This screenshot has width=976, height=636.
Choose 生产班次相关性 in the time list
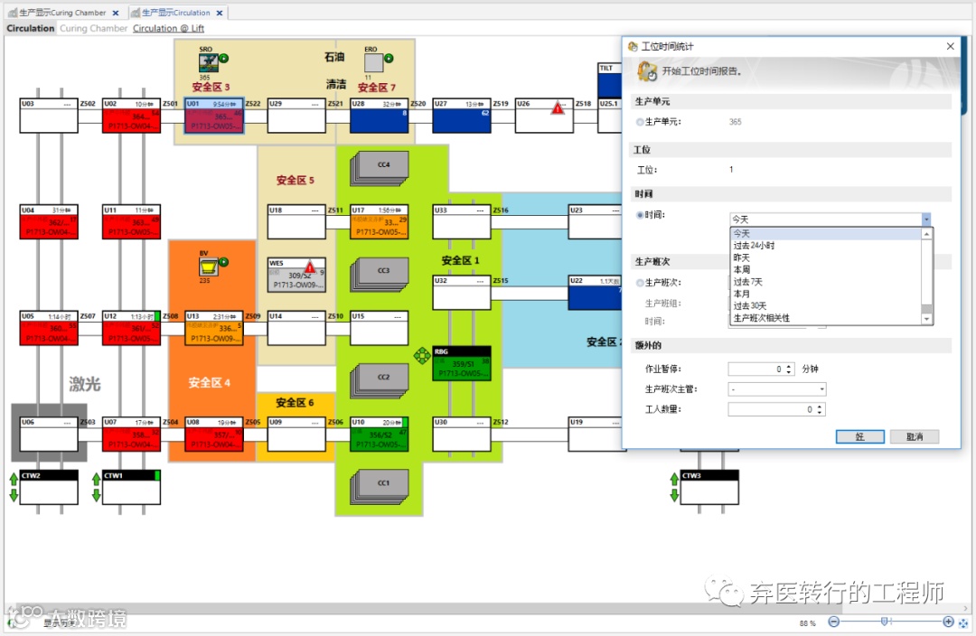(x=825, y=318)
